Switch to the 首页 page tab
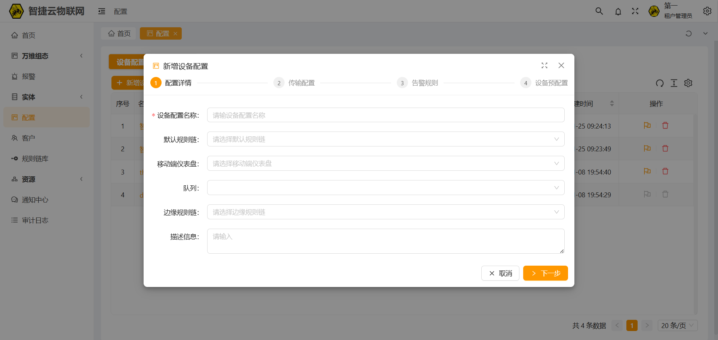Screen dimensions: 718x340 click(x=119, y=34)
